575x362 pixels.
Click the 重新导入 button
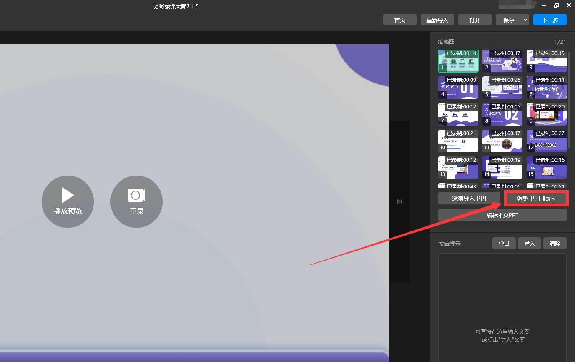pyautogui.click(x=437, y=20)
